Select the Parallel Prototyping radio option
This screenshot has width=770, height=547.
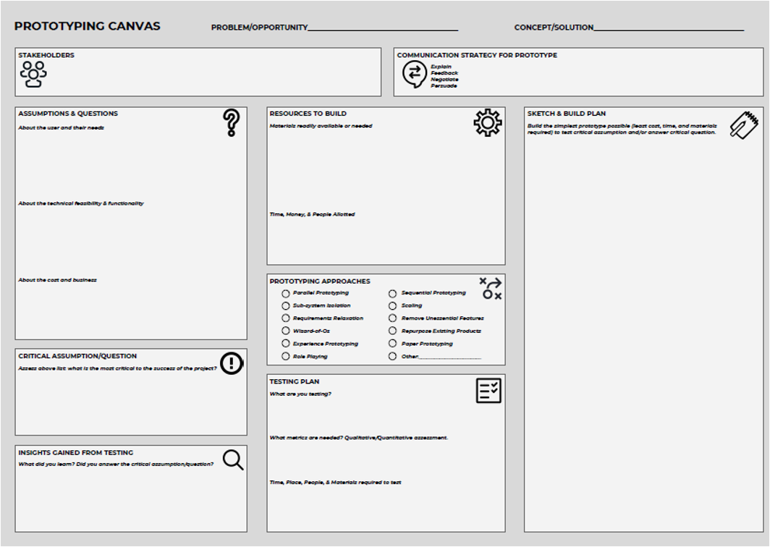pyautogui.click(x=286, y=294)
